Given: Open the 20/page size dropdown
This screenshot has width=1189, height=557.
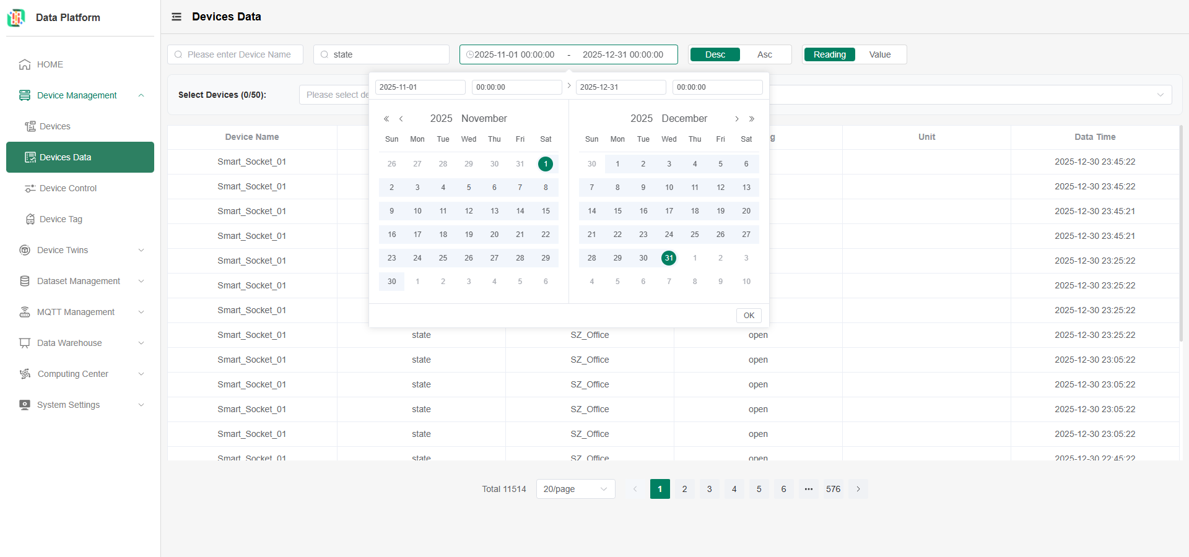Looking at the screenshot, I should [575, 489].
